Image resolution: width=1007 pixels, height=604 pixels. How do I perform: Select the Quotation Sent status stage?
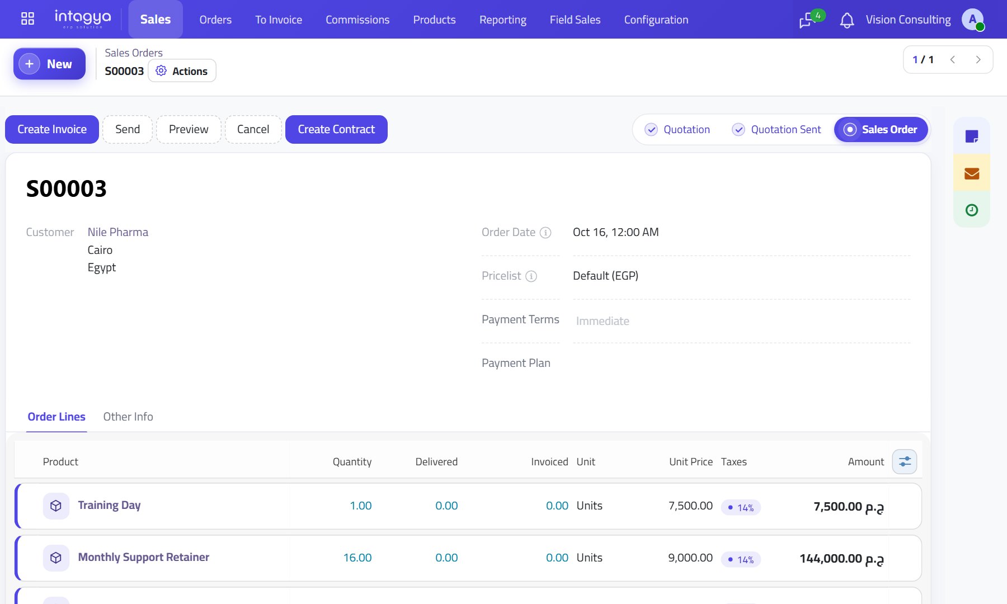(777, 130)
